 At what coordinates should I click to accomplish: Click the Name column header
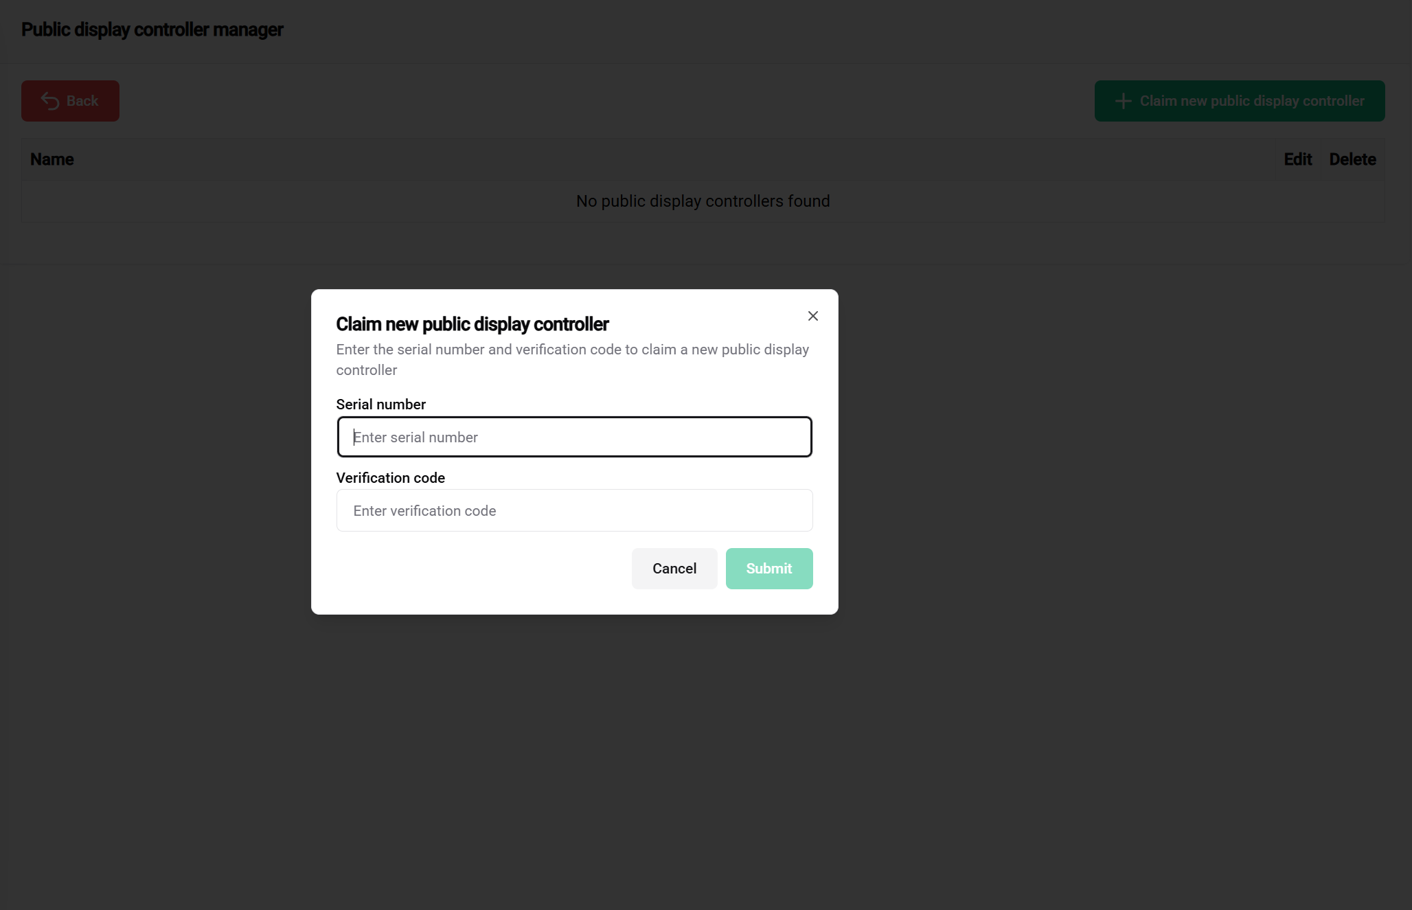point(52,159)
